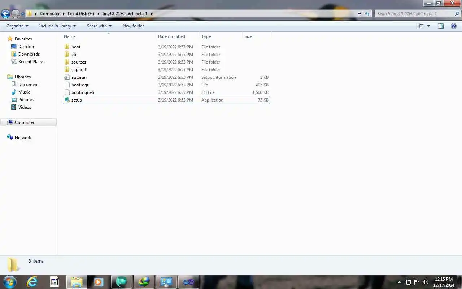Open Internet Download Manager taskbar icon
Viewport: 462px width, 289px height.
144,282
